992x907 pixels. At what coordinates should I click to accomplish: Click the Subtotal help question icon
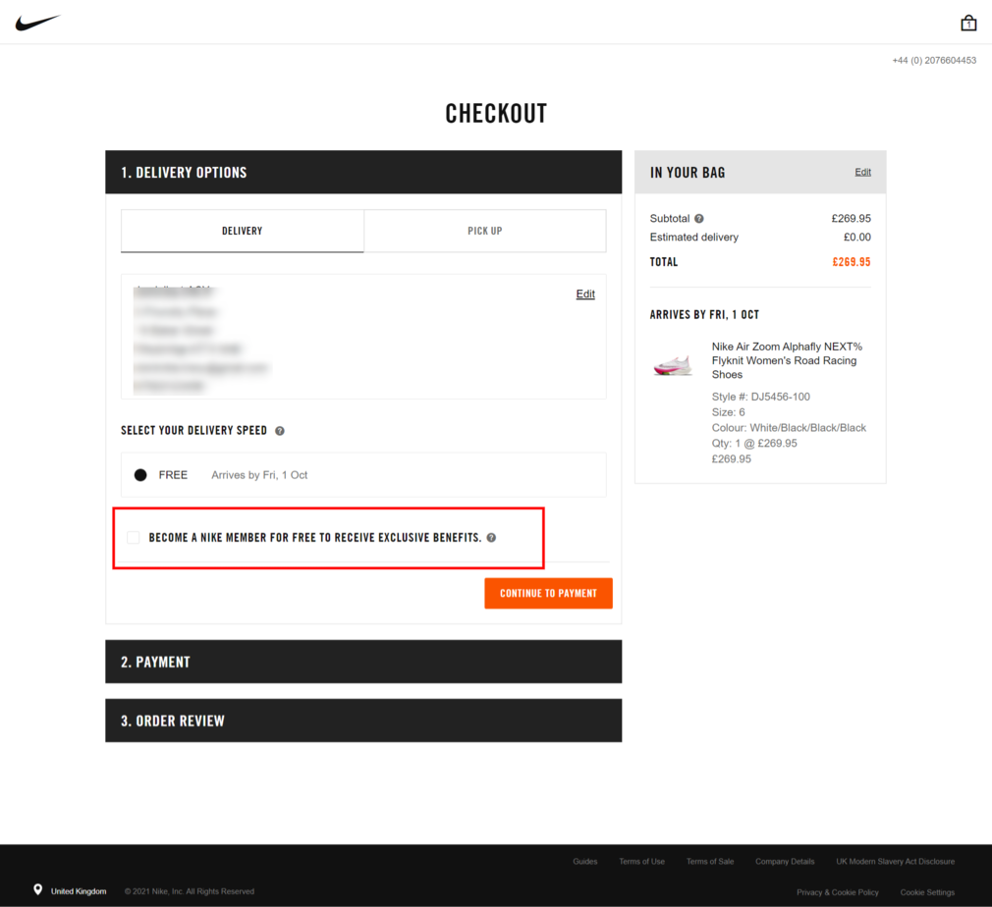pos(698,219)
